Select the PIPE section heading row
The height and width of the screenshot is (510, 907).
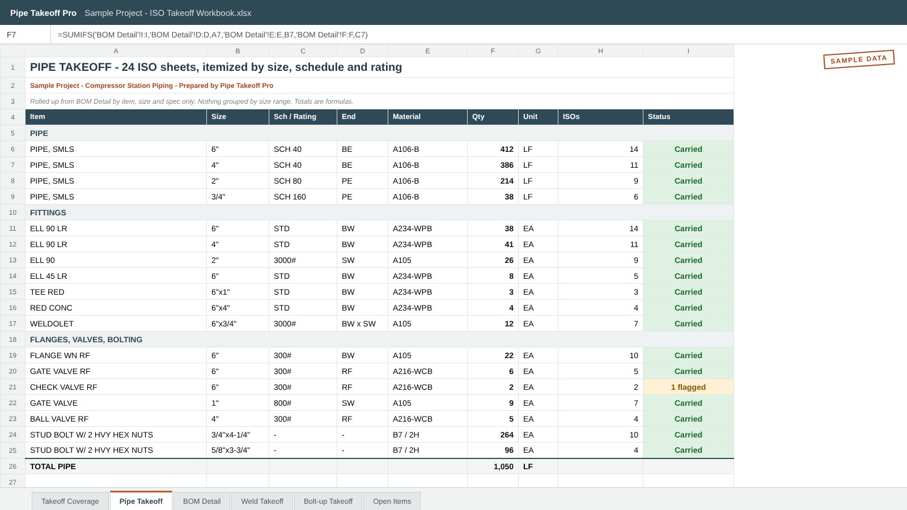380,133
